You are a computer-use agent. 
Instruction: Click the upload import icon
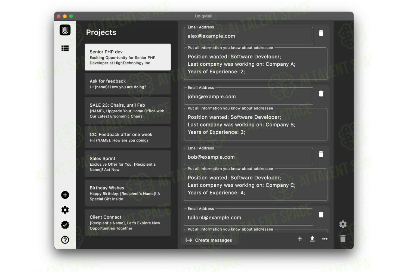(312, 239)
